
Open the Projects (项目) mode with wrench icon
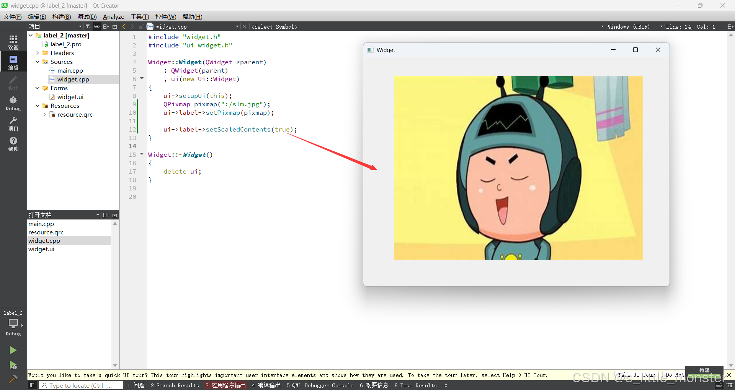pos(13,123)
